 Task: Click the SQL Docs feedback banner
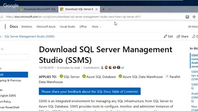[90, 91]
